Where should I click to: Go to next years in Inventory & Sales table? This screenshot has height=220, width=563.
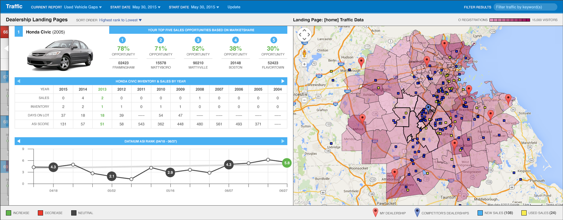283,81
